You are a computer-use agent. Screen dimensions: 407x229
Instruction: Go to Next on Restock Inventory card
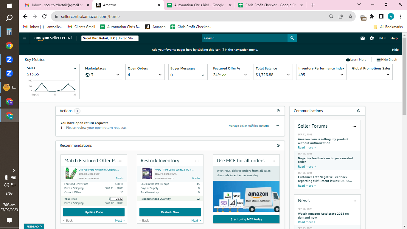click(x=196, y=221)
